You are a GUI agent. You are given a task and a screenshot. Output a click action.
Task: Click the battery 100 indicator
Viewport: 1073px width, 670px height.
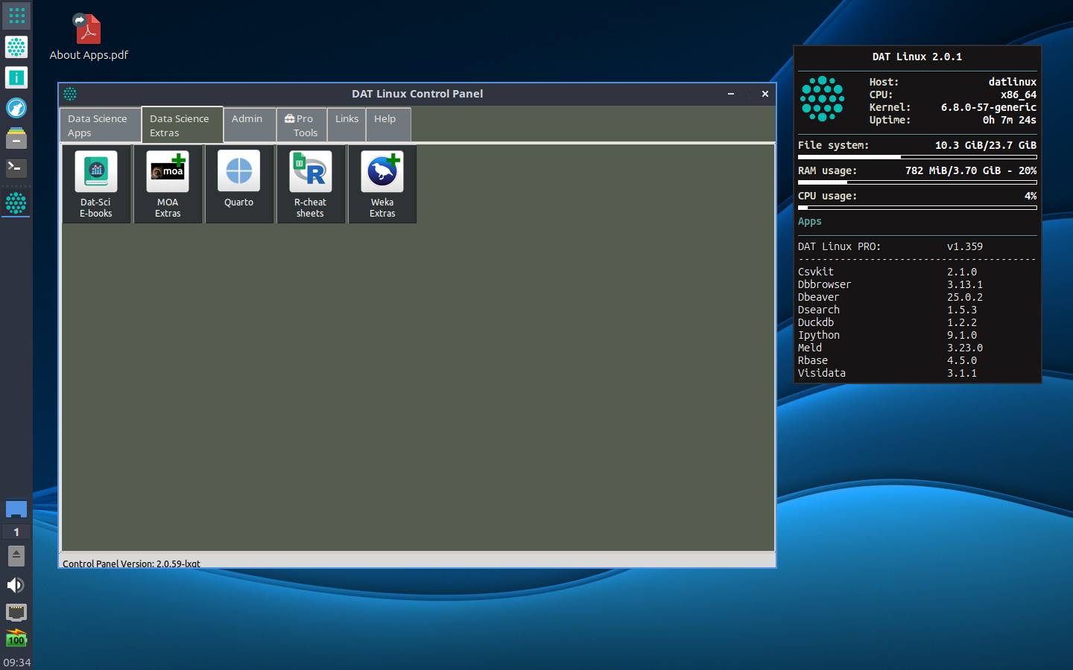(16, 639)
